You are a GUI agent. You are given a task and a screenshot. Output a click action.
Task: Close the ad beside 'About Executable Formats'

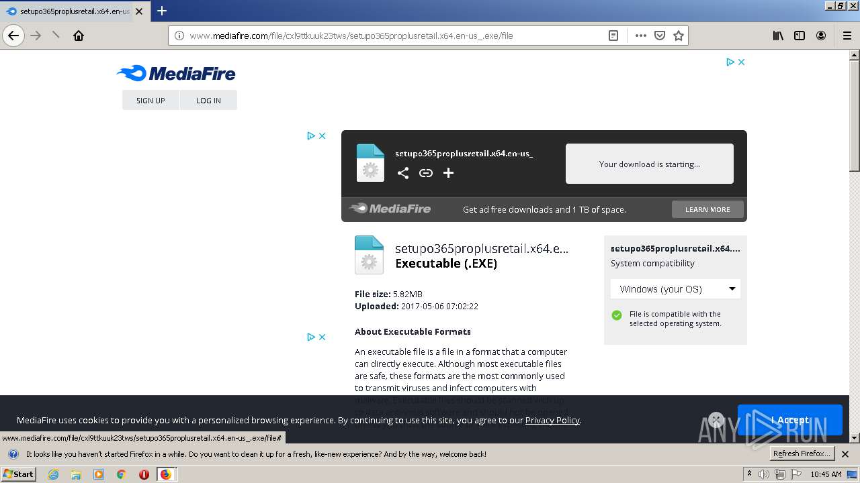[322, 337]
